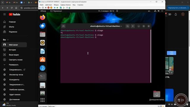Open the 21:02 video thumbnail
190x107 pixels.
[169, 66]
